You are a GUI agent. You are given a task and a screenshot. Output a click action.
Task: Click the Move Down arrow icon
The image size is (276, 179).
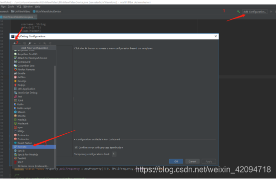[x=40, y=43]
